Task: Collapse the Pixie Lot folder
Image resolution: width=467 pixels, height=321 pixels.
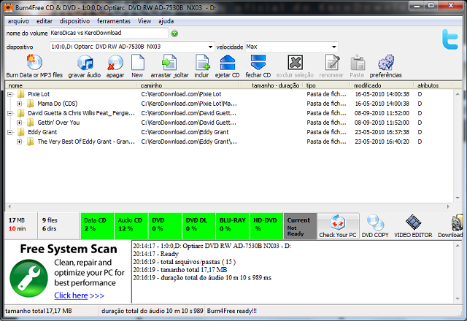Action: click(9, 94)
